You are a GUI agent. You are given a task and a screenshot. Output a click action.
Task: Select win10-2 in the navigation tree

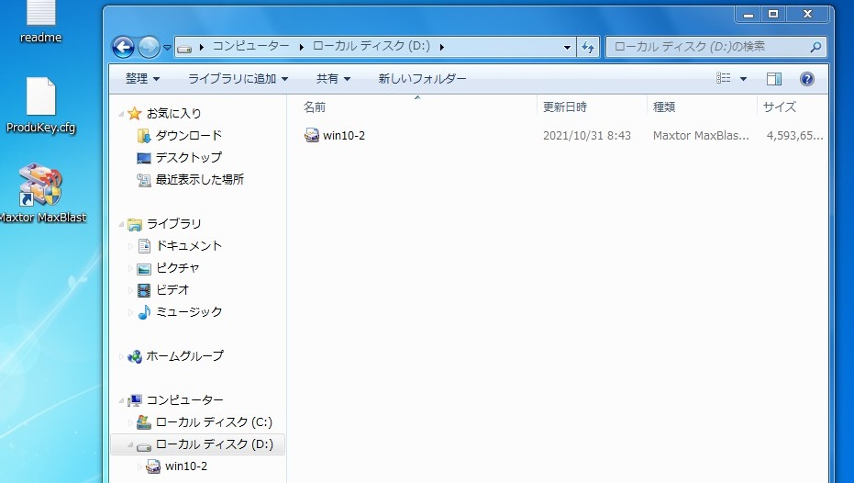point(185,466)
